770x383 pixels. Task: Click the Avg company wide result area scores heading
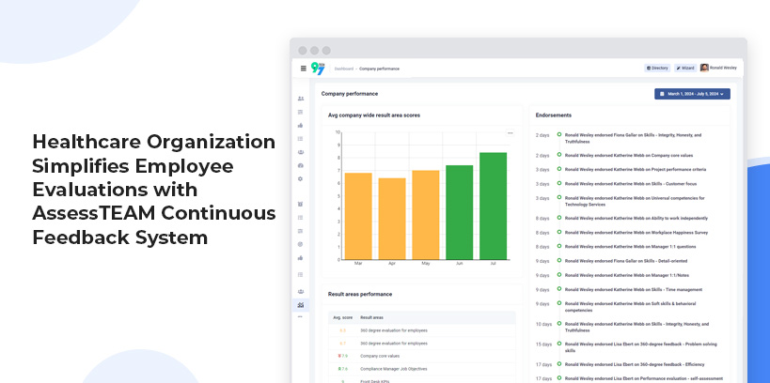tap(374, 115)
